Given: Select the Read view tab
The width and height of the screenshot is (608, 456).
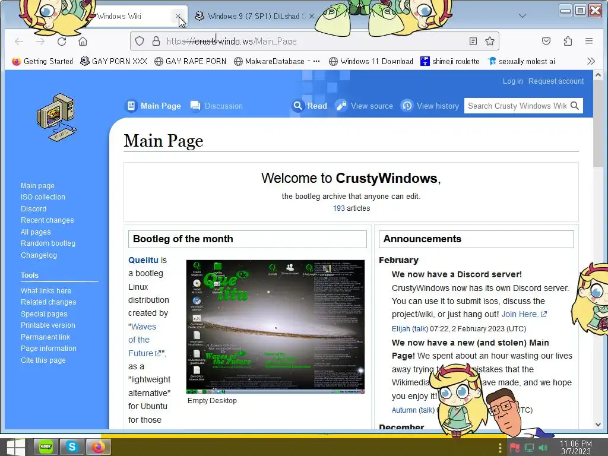Looking at the screenshot, I should pyautogui.click(x=310, y=106).
